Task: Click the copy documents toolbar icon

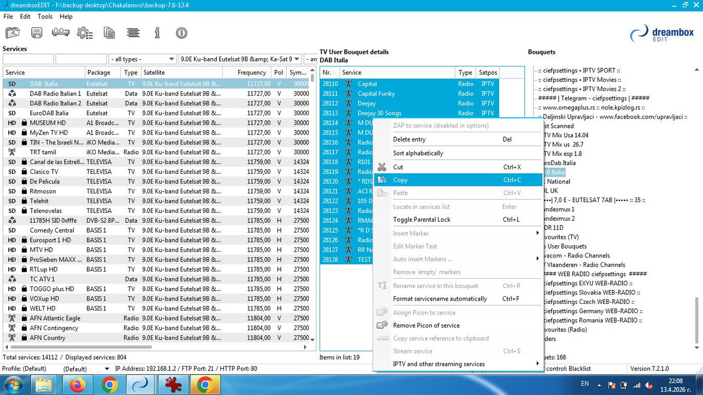Action: point(109,33)
